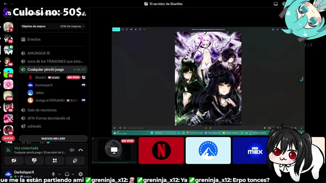This screenshot has height=183, width=326.
Task: Select user SharkO in voice list
Action: coord(40,78)
